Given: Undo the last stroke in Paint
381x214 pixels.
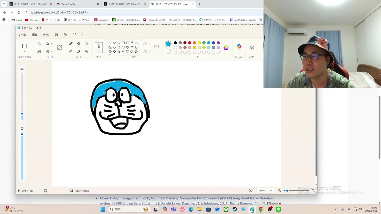Looking at the screenshot, I should [74, 35].
